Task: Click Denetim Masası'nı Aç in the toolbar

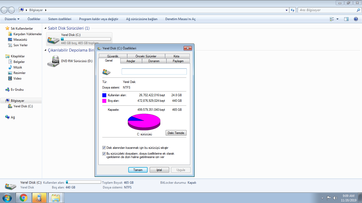Action: 180,19
